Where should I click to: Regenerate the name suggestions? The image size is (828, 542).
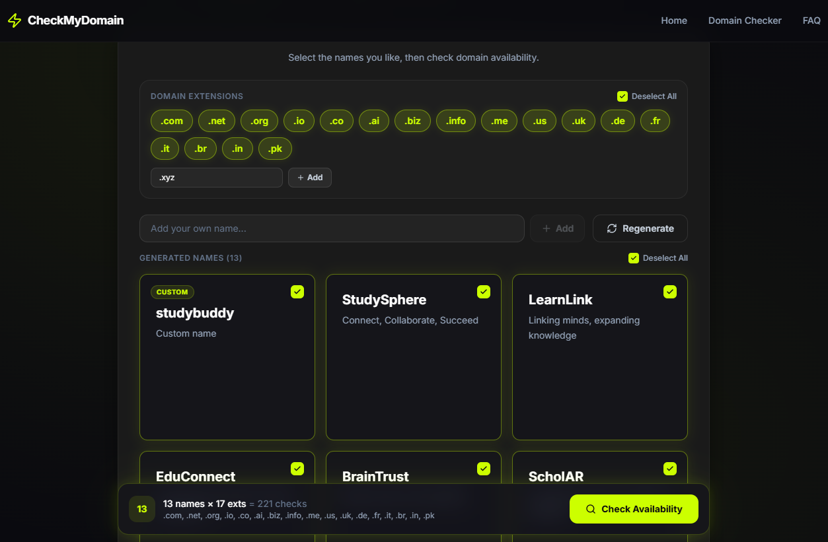640,228
